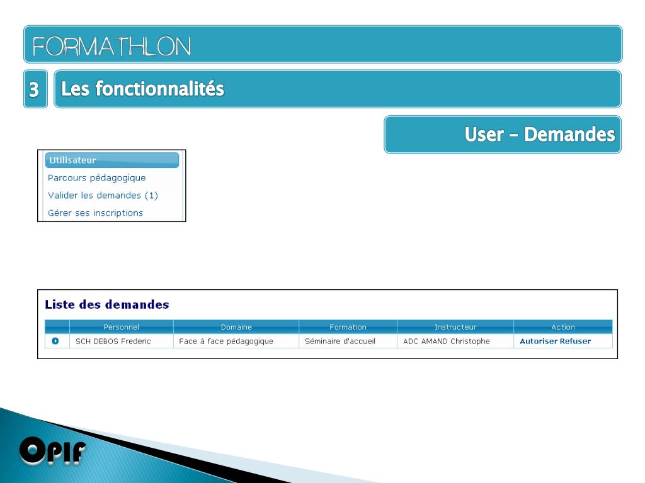Image resolution: width=645 pixels, height=483 pixels.
Task: Select the SCH DEBOS Frederic cell
Action: (x=122, y=341)
